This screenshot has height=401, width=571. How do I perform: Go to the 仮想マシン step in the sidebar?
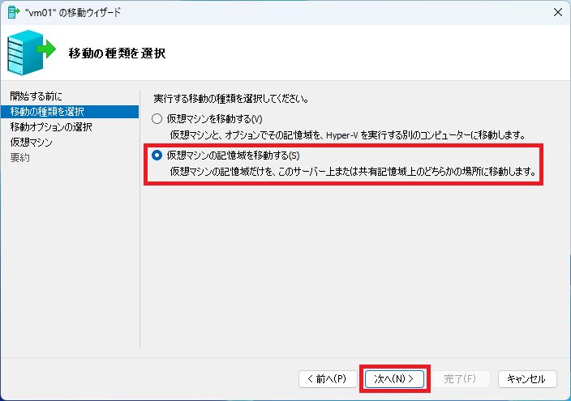pos(32,143)
